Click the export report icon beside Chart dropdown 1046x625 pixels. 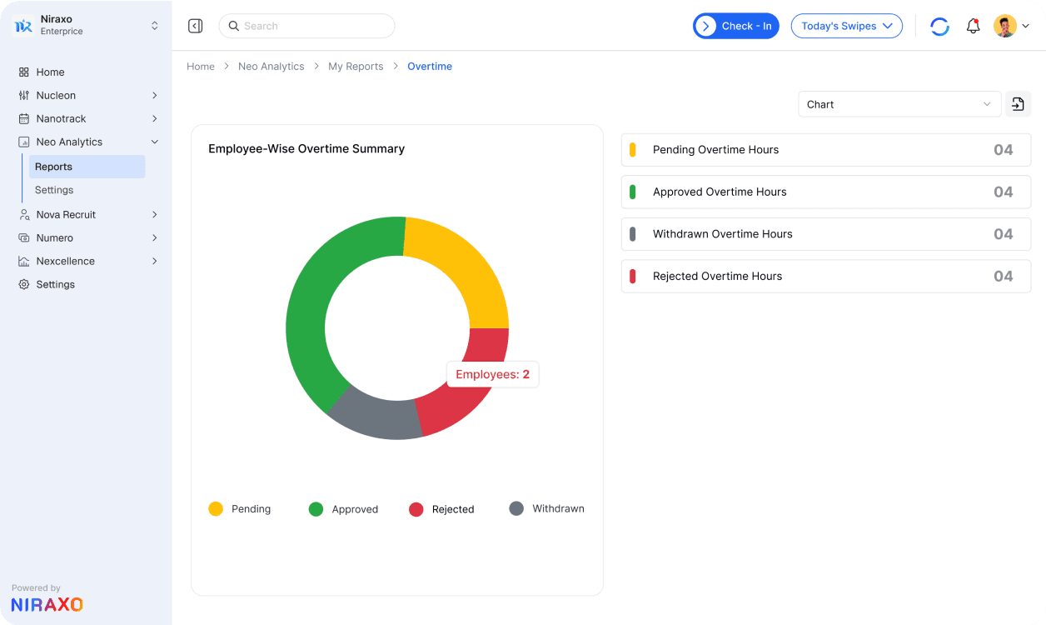point(1018,103)
